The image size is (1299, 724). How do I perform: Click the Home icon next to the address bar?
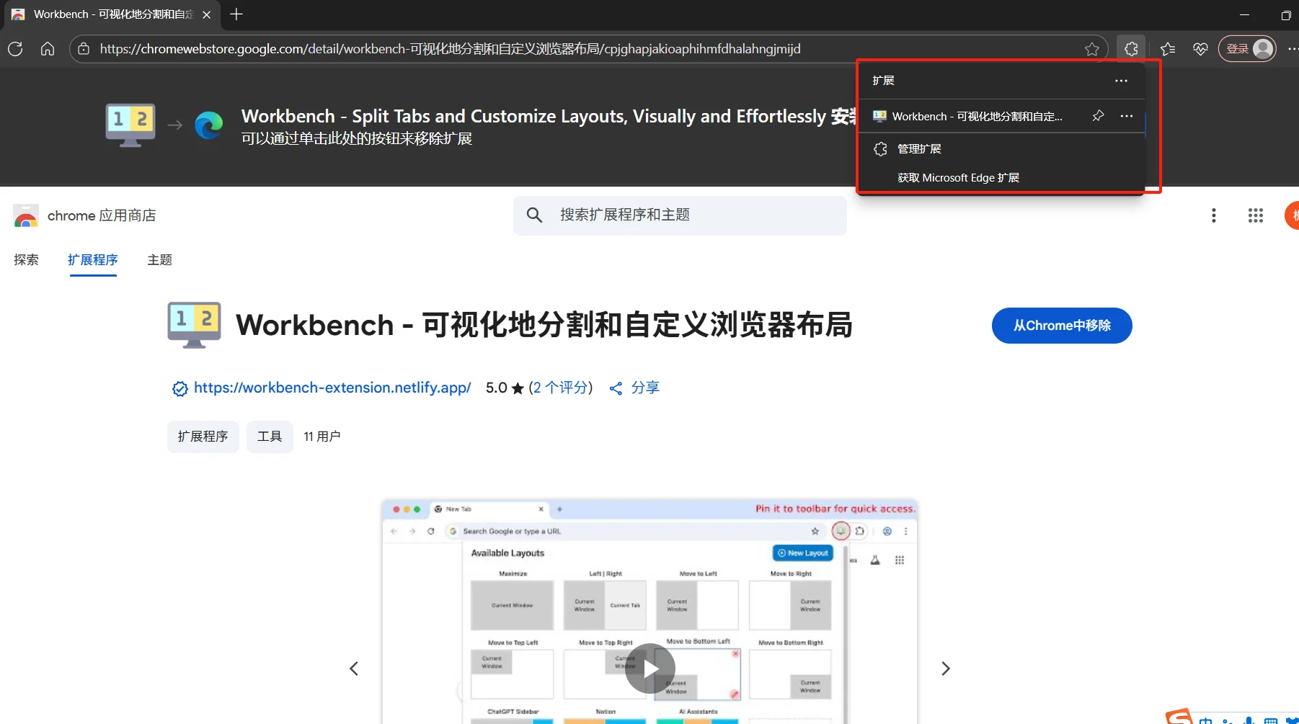47,49
